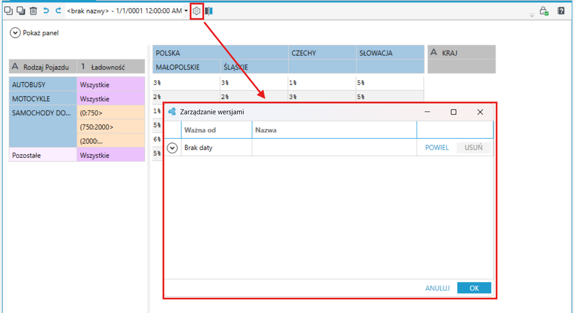The height and width of the screenshot is (313, 574).
Task: Expand the Brak daty version row
Action: (x=172, y=148)
